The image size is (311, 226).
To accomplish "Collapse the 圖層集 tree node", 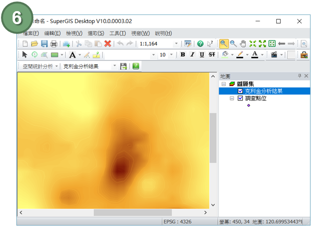I will pos(224,84).
